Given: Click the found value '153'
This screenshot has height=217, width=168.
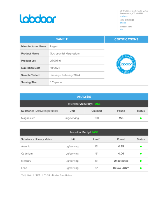Looking at the screenshot, I should pos(121,118).
